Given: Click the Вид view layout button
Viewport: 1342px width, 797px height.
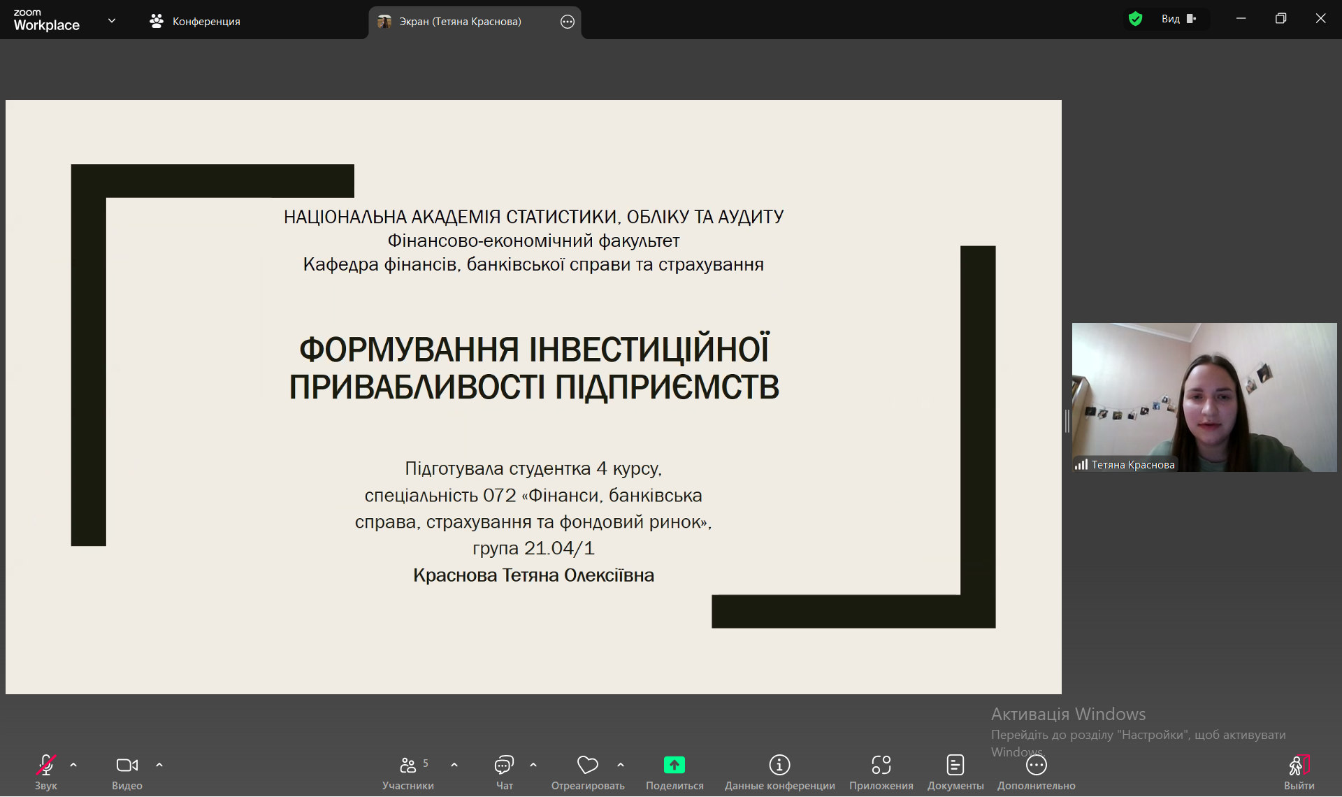Looking at the screenshot, I should (x=1178, y=19).
